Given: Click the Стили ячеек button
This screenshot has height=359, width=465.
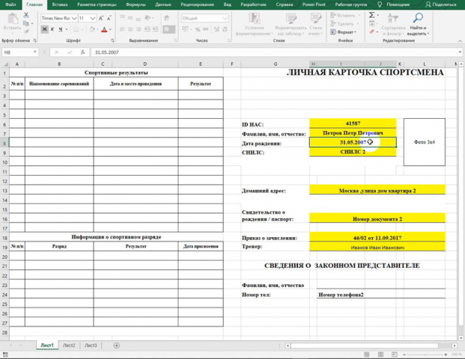Looking at the screenshot, I should click(x=316, y=24).
